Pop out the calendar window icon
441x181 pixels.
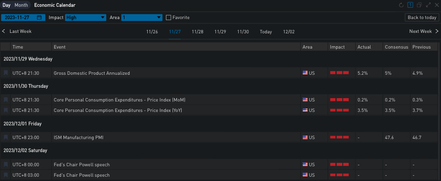(x=420, y=5)
